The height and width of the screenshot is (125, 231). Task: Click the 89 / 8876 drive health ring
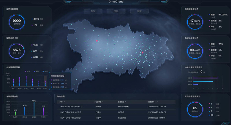[x=195, y=51]
